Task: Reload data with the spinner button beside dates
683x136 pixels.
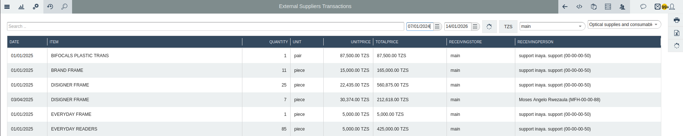Action: coord(489,26)
